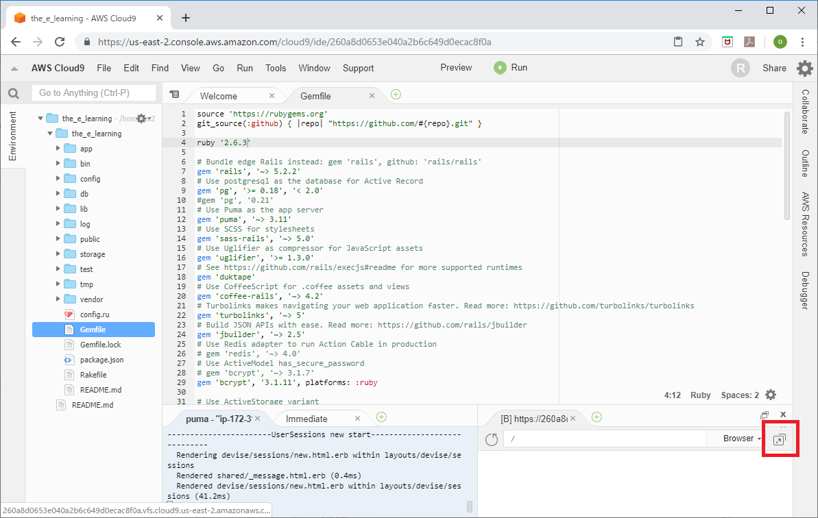Image resolution: width=818 pixels, height=518 pixels.
Task: Go back in Chrome browser
Action: pos(16,42)
